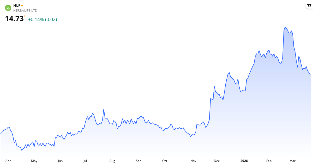Select the Sep time axis label
This screenshot has height=164, width=313.
click(139, 161)
